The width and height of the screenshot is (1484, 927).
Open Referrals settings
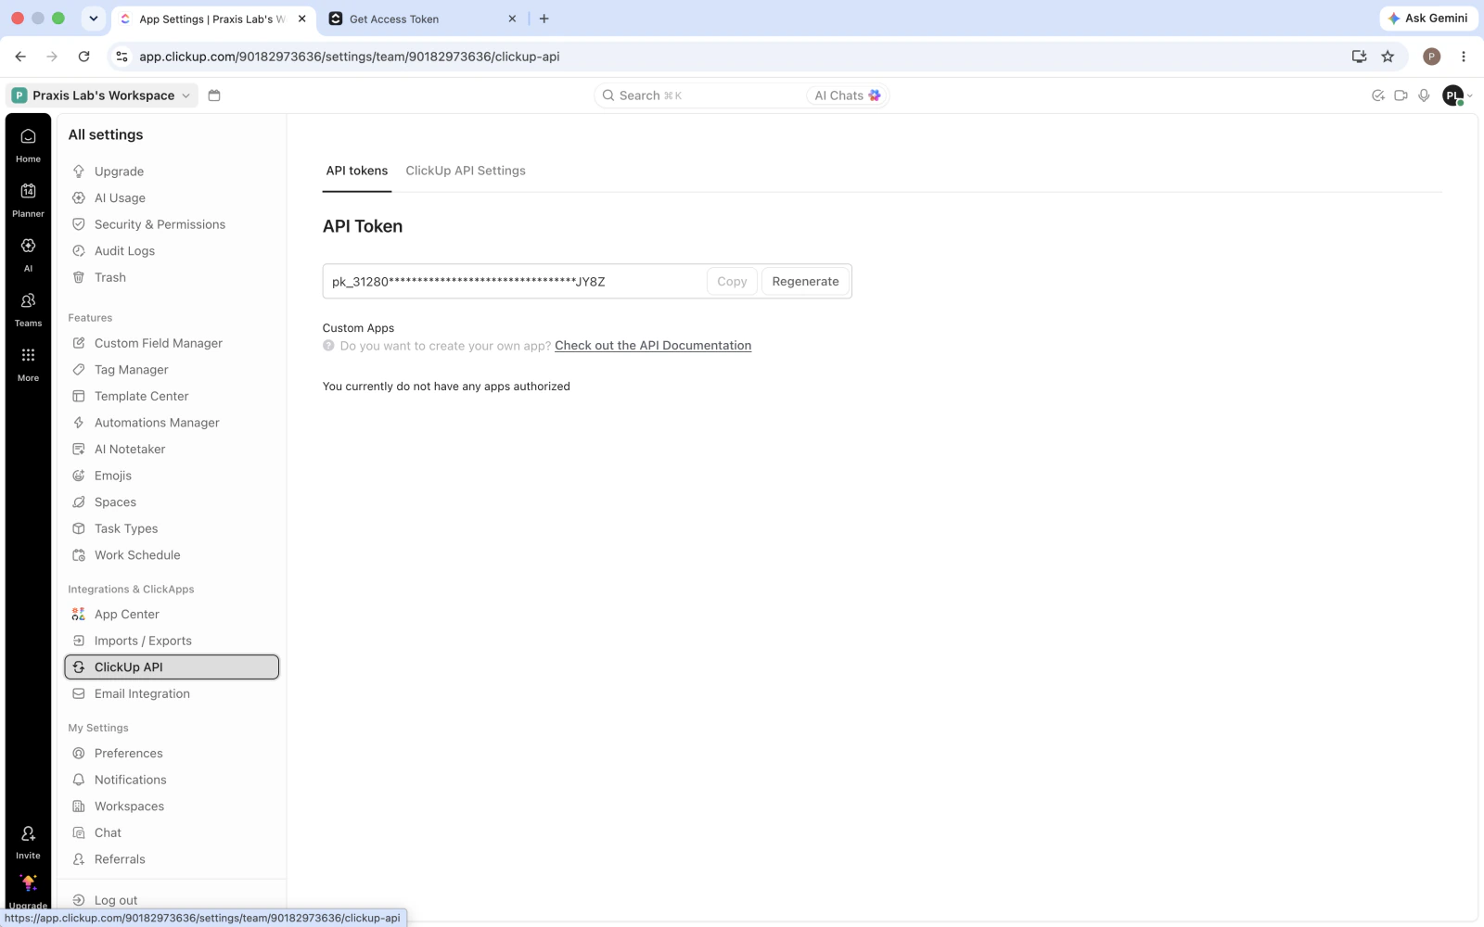(x=171, y=859)
